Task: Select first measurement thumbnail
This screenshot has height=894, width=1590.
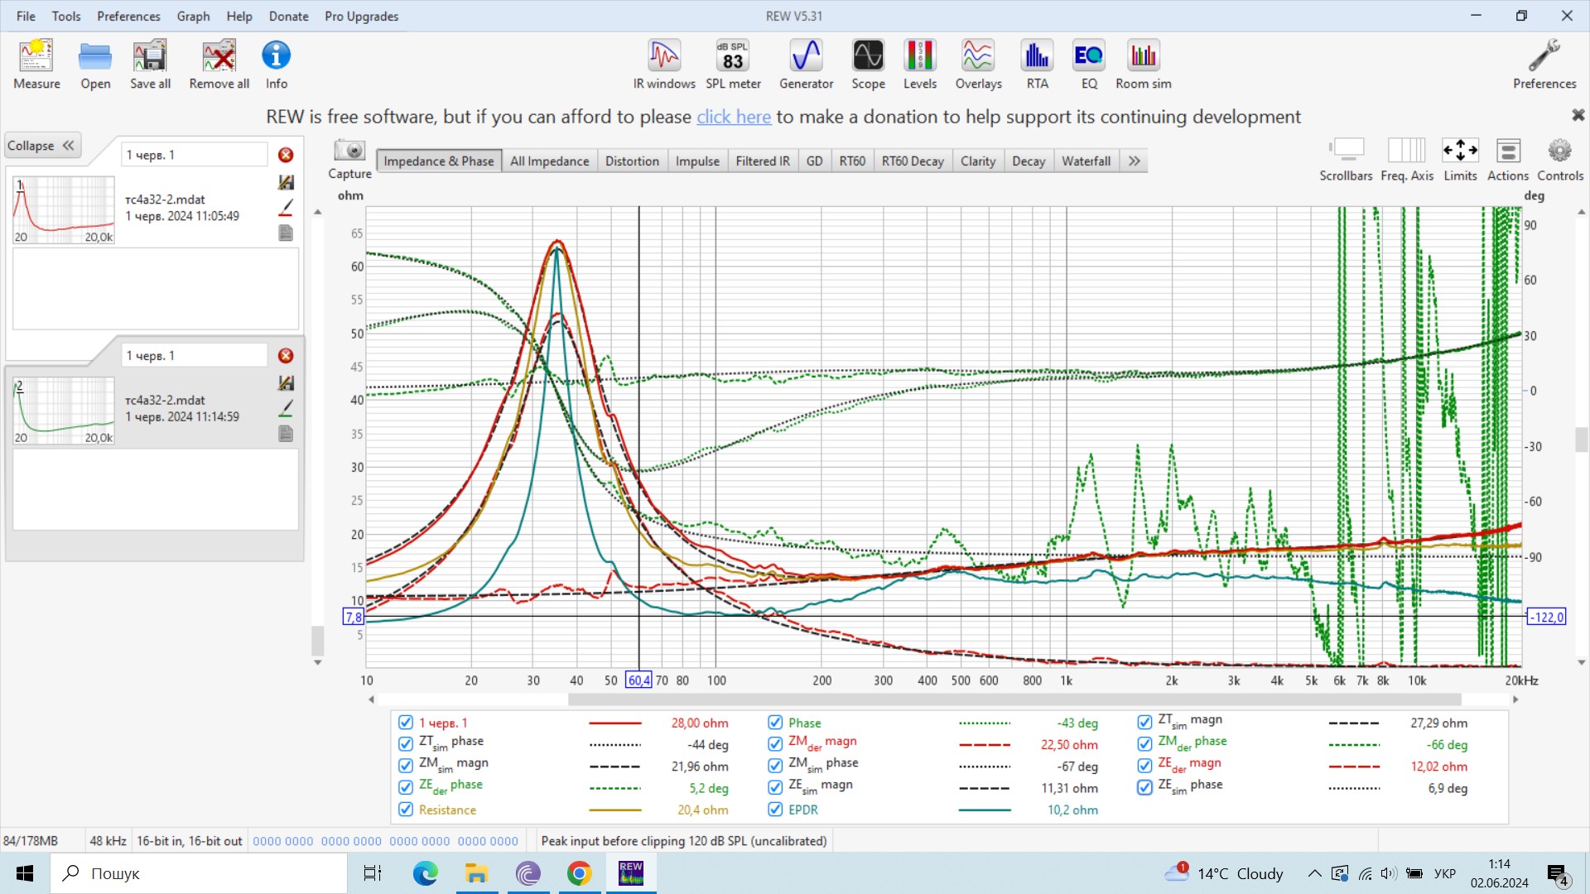Action: click(64, 209)
